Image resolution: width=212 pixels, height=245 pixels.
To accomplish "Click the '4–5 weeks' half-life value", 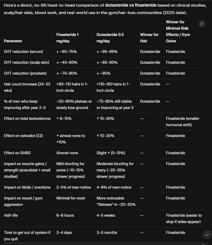I will coord(106,215).
